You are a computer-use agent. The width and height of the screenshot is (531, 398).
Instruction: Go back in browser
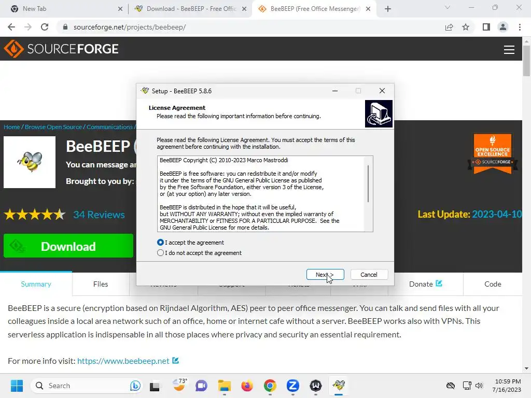[11, 27]
